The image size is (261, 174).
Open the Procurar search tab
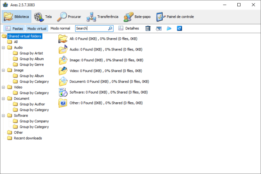(69, 17)
